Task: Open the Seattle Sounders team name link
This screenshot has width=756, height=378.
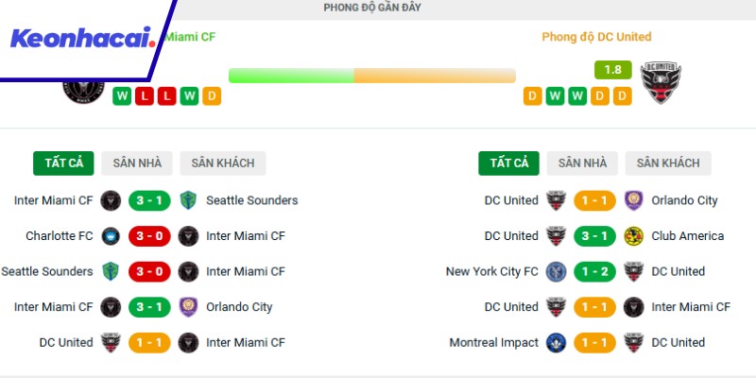Action: (x=251, y=200)
